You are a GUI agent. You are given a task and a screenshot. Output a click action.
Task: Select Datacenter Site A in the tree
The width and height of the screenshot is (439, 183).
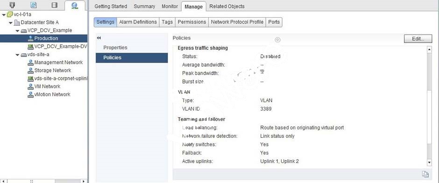point(40,22)
